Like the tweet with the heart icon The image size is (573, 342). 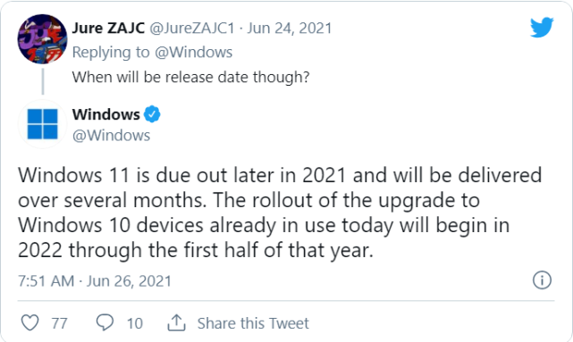30,322
